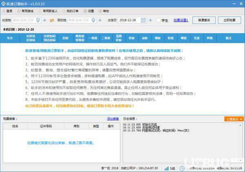245x172 pixels.
Task: Click the signal strength bars icon
Action: (x=167, y=168)
